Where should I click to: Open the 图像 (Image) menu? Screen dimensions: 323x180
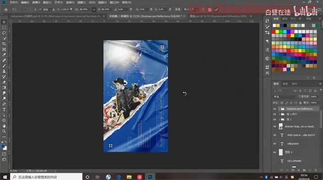click(36, 2)
